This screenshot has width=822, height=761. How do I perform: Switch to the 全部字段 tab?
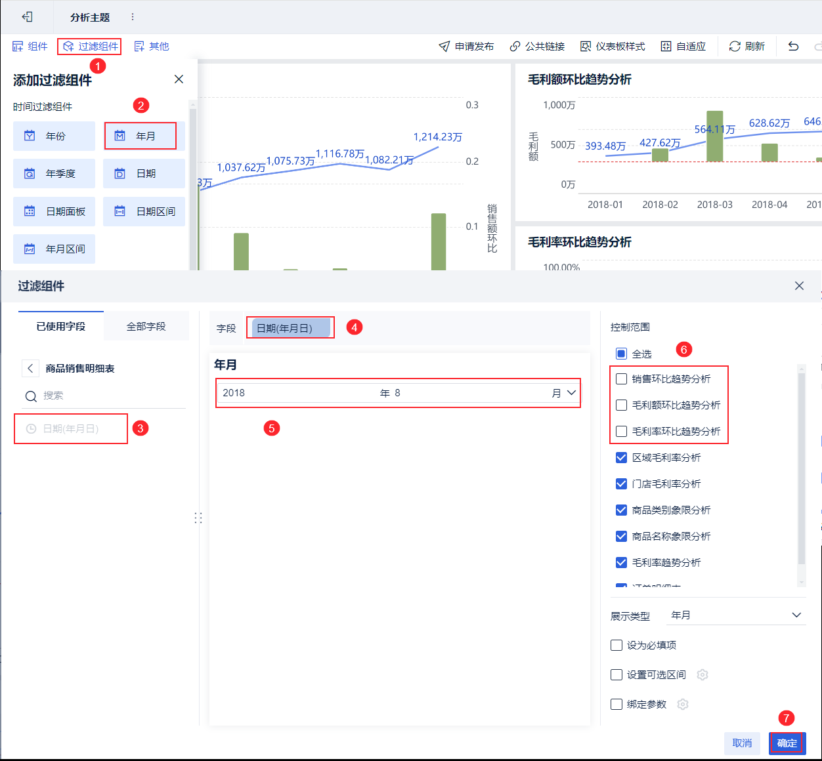pyautogui.click(x=146, y=326)
